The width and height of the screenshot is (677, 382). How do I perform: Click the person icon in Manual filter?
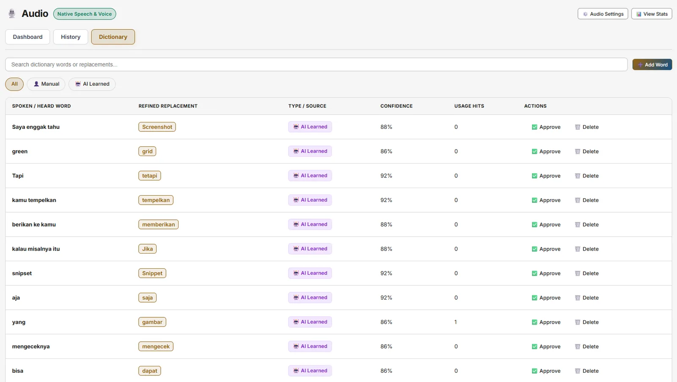tap(36, 84)
